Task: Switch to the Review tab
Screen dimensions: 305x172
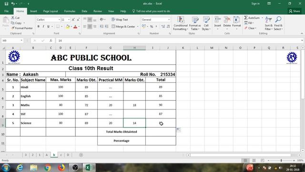Action: [97, 11]
